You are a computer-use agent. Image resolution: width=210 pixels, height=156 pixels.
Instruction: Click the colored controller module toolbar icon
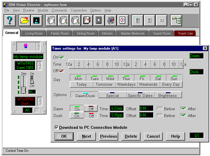tap(111, 20)
